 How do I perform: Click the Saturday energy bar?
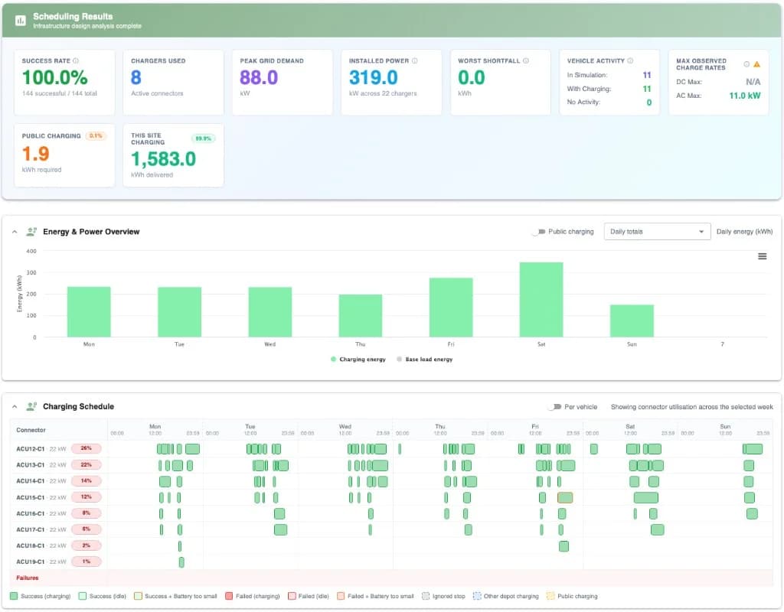point(541,299)
